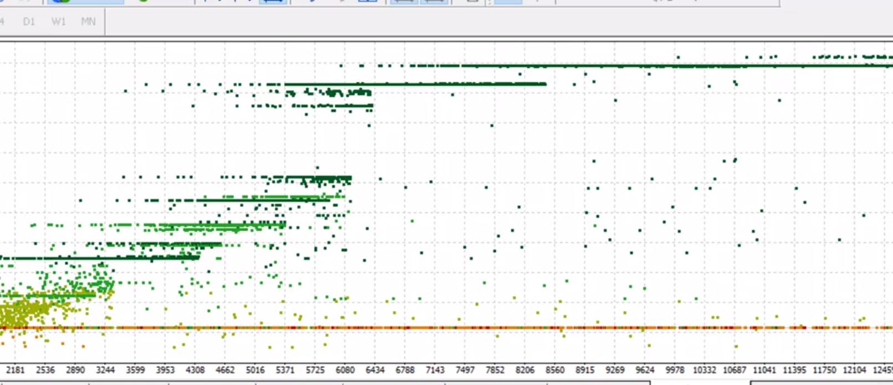Click the 5725 x-axis label
Viewport: 893px width, 385px height.
tap(315, 370)
